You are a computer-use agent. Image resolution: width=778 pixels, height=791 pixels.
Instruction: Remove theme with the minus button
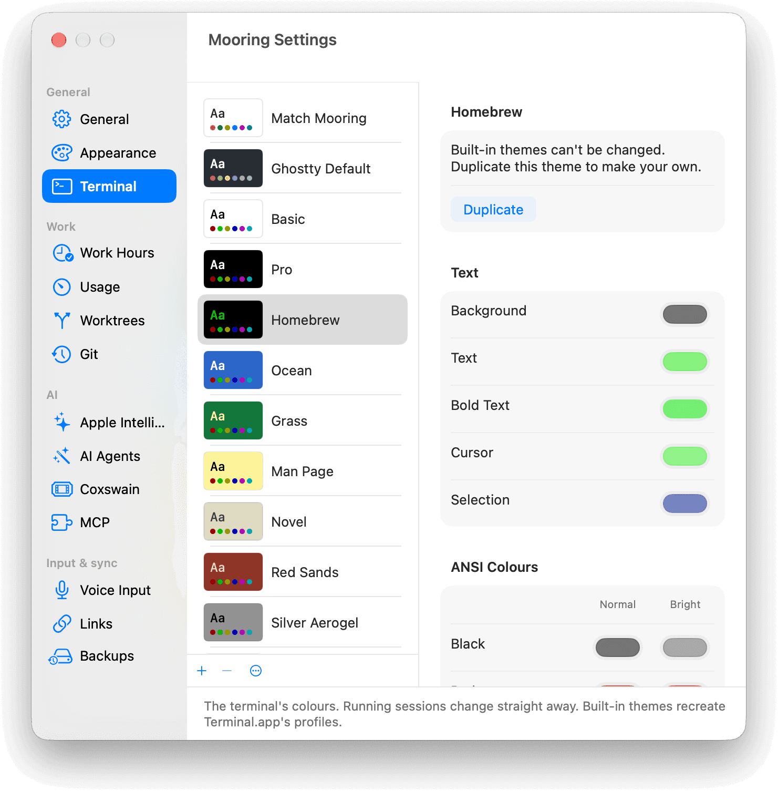click(x=227, y=671)
